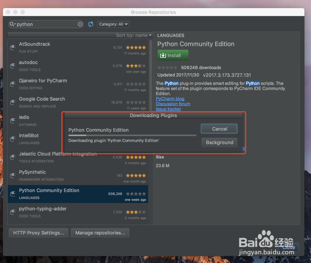
Task: Click the Google Code Search plugin icon
Action: [x=13, y=102]
